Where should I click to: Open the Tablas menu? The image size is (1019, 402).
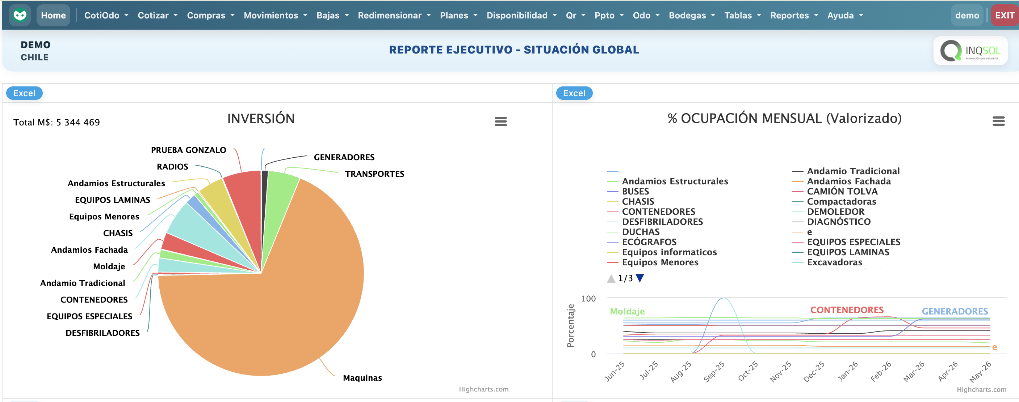[x=742, y=16]
